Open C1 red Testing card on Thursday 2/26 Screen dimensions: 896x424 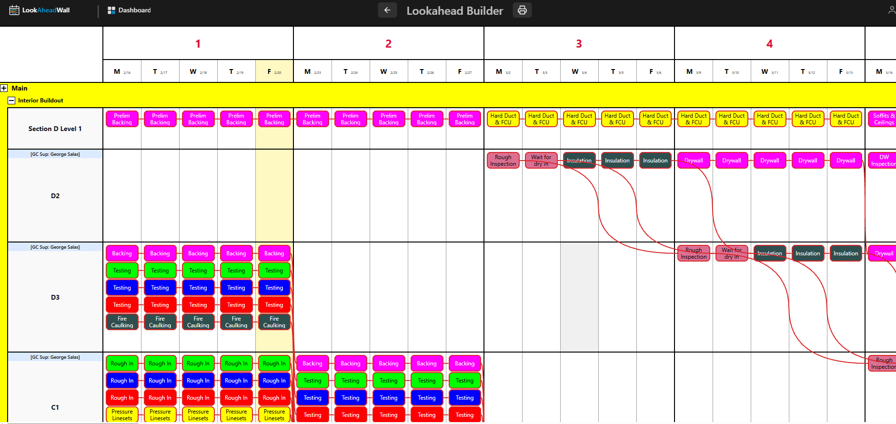[x=427, y=414]
